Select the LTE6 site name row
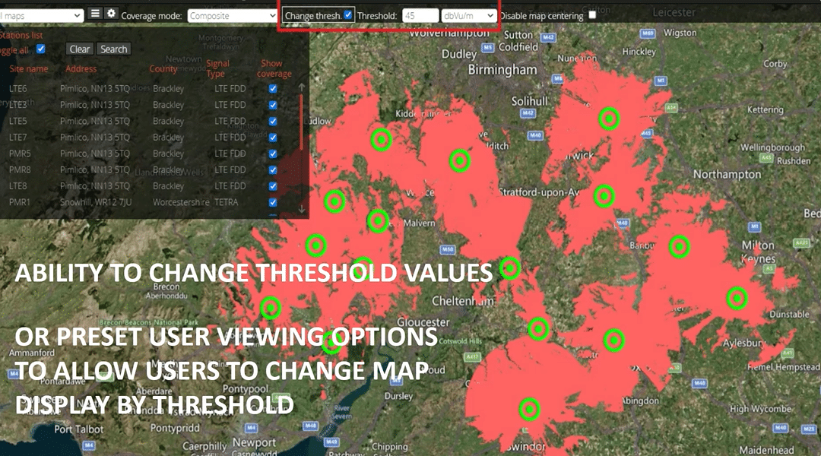This screenshot has width=821, height=456. (x=17, y=88)
